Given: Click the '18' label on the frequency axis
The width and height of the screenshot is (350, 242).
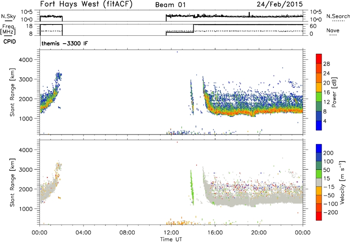Looking at the screenshot, I should pyautogui.click(x=29, y=26).
